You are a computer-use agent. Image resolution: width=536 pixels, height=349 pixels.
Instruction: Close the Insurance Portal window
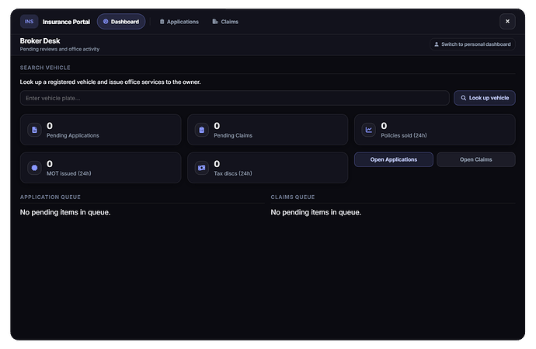pos(507,21)
